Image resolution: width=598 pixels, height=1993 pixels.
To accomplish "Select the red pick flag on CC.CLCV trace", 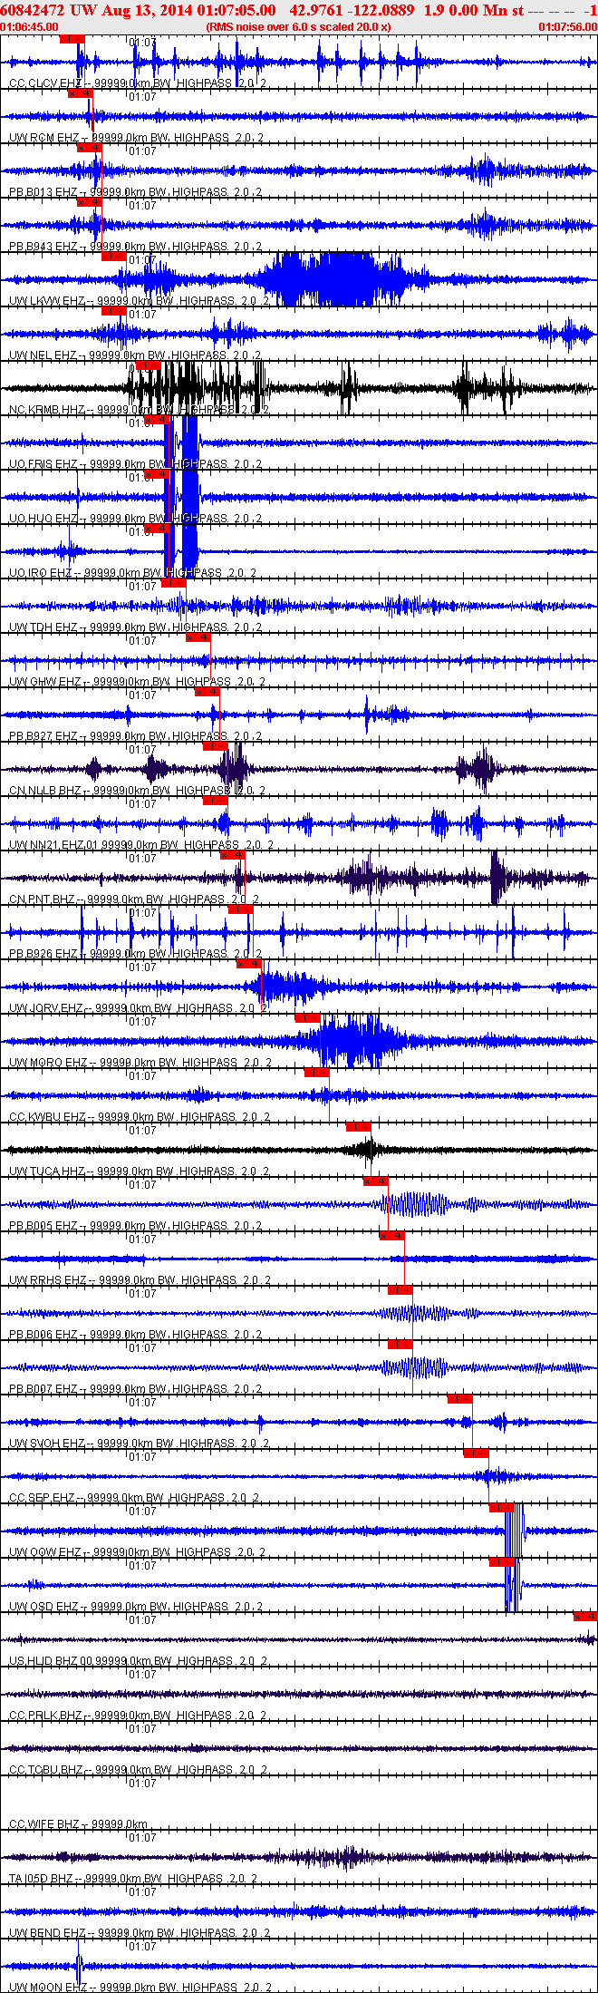I will 72,39.
